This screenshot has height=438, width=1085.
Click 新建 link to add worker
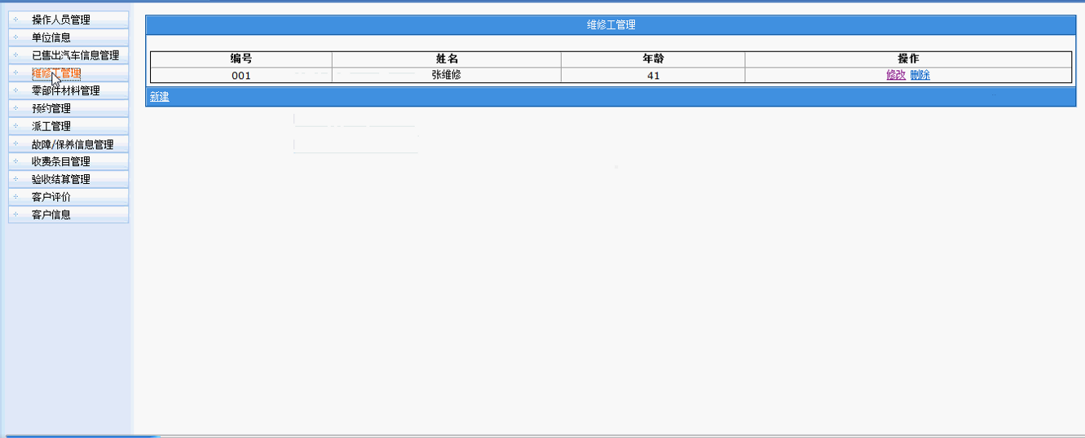[160, 97]
